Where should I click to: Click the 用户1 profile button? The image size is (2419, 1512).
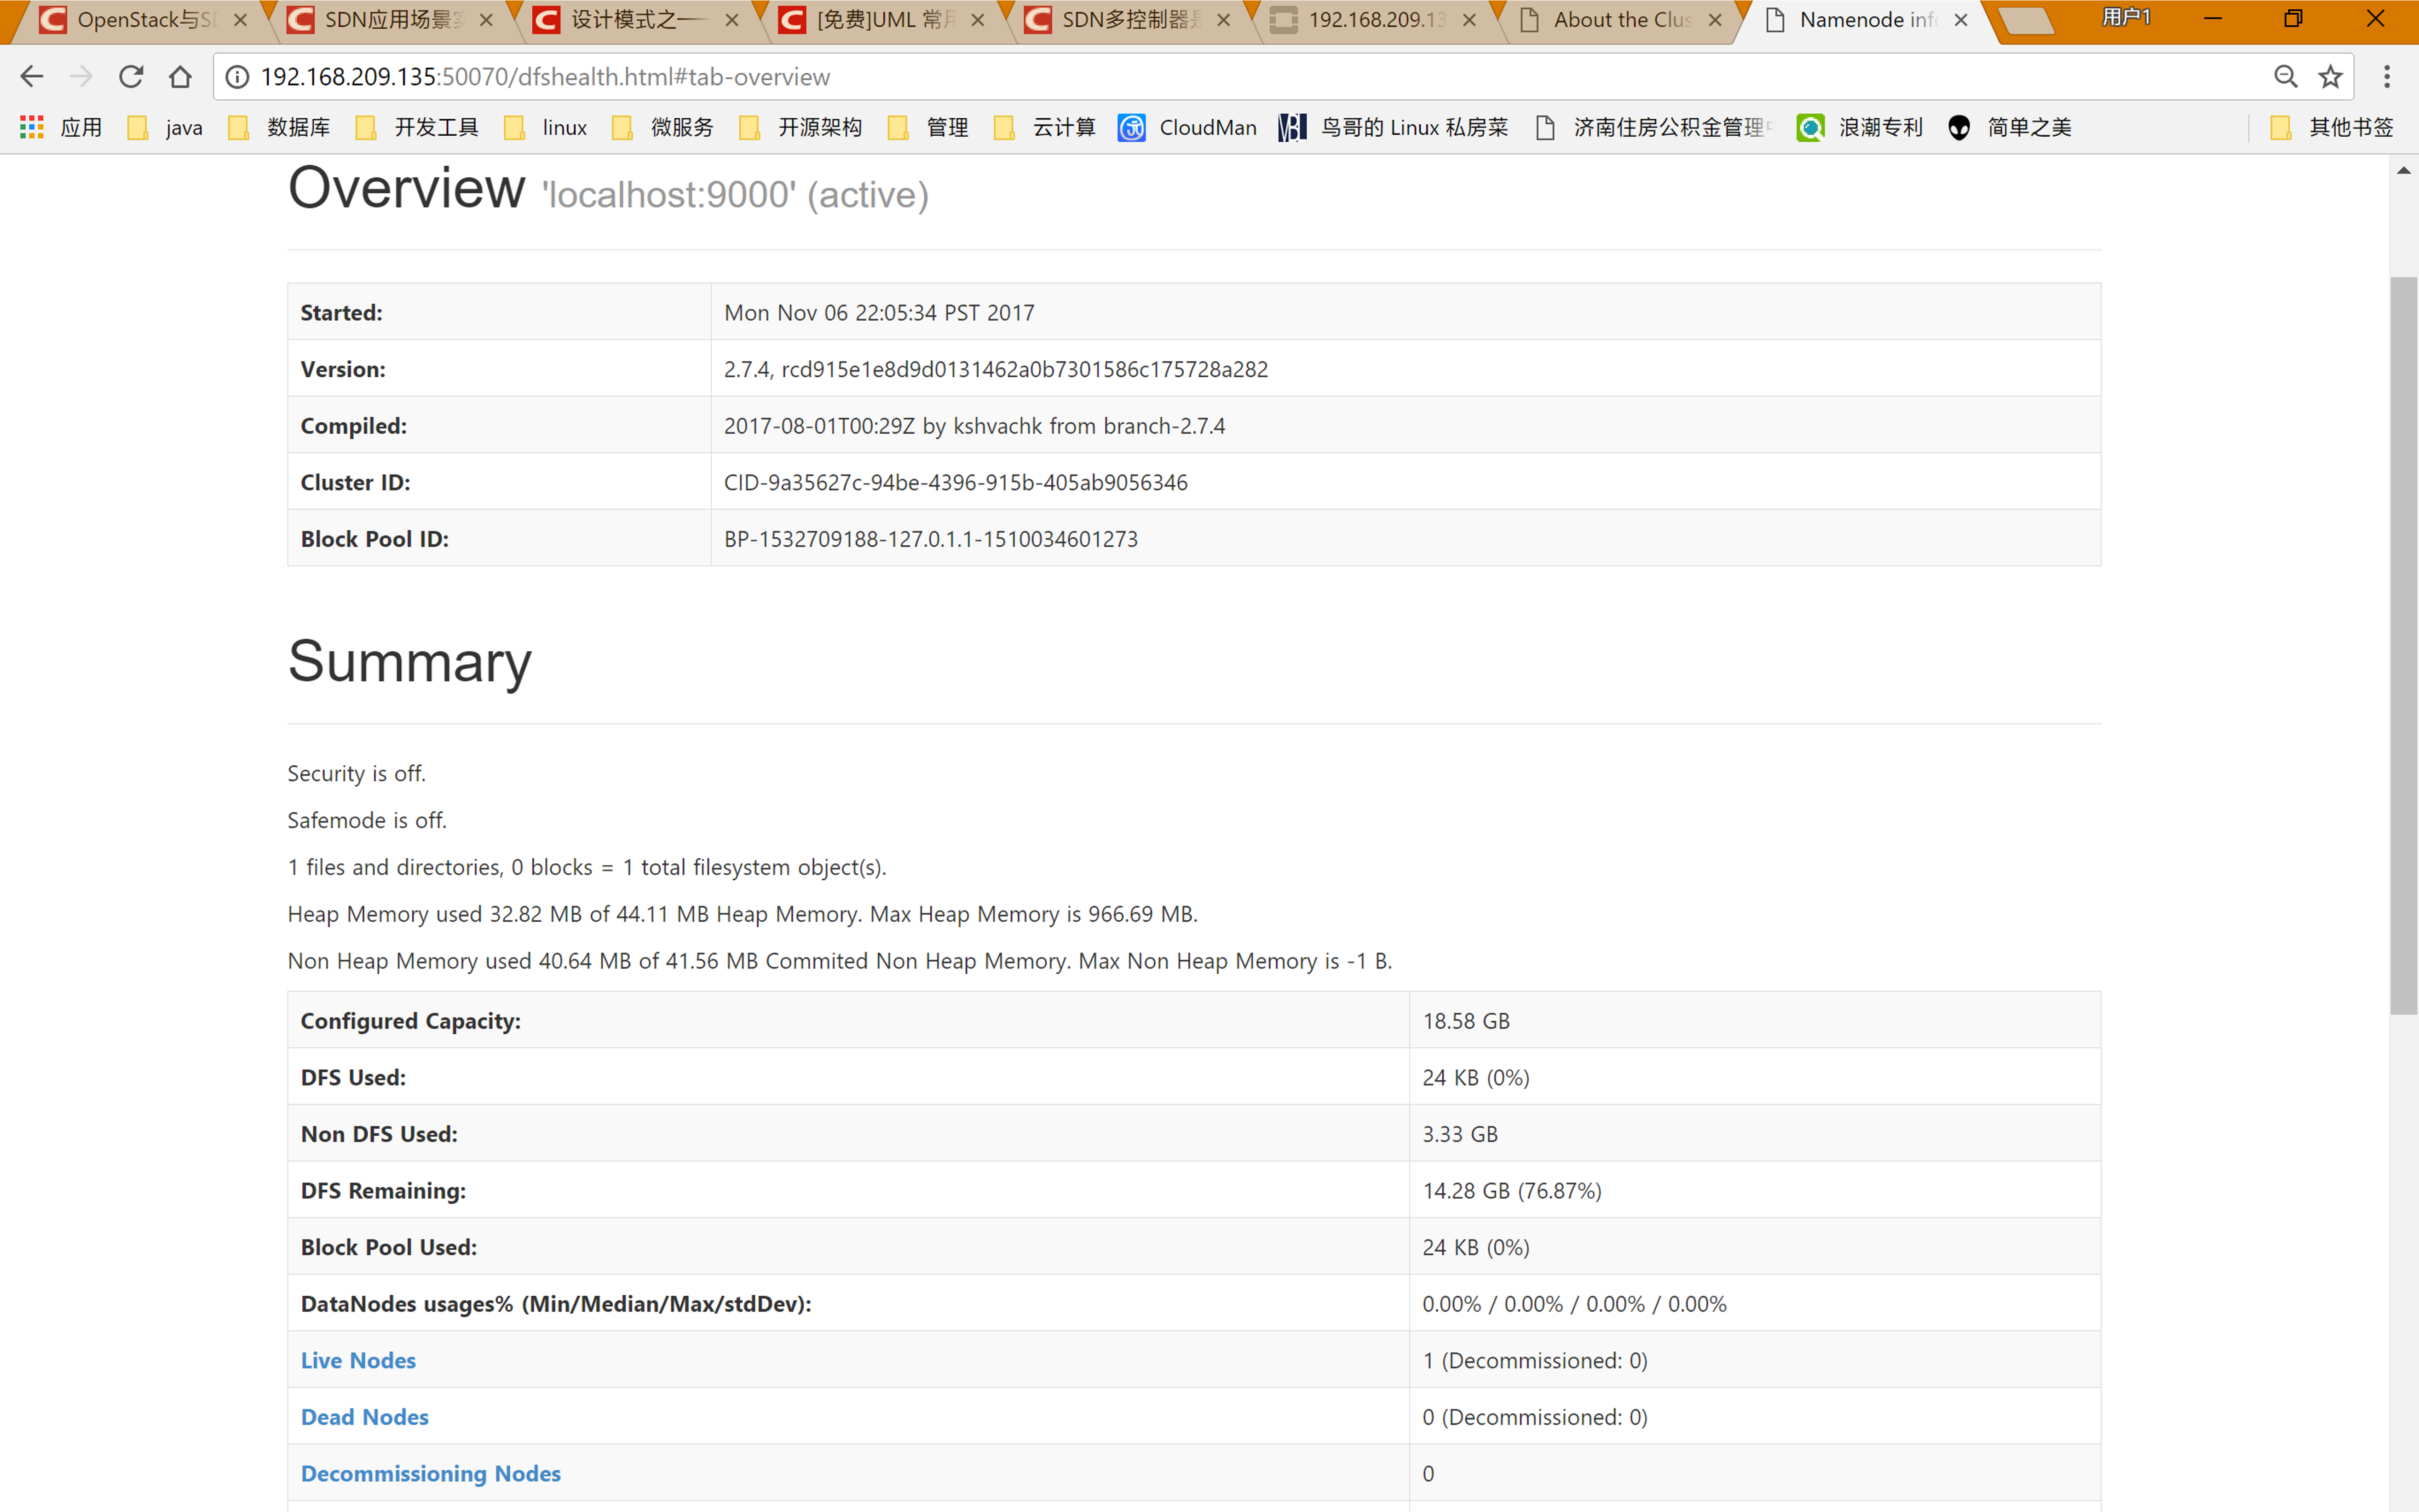pyautogui.click(x=2126, y=18)
